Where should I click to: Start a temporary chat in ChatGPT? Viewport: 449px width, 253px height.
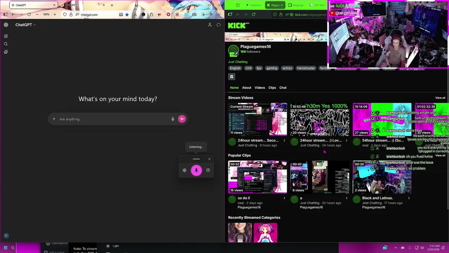tap(219, 25)
